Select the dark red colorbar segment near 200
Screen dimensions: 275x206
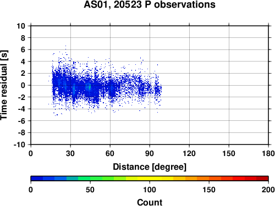(262, 179)
